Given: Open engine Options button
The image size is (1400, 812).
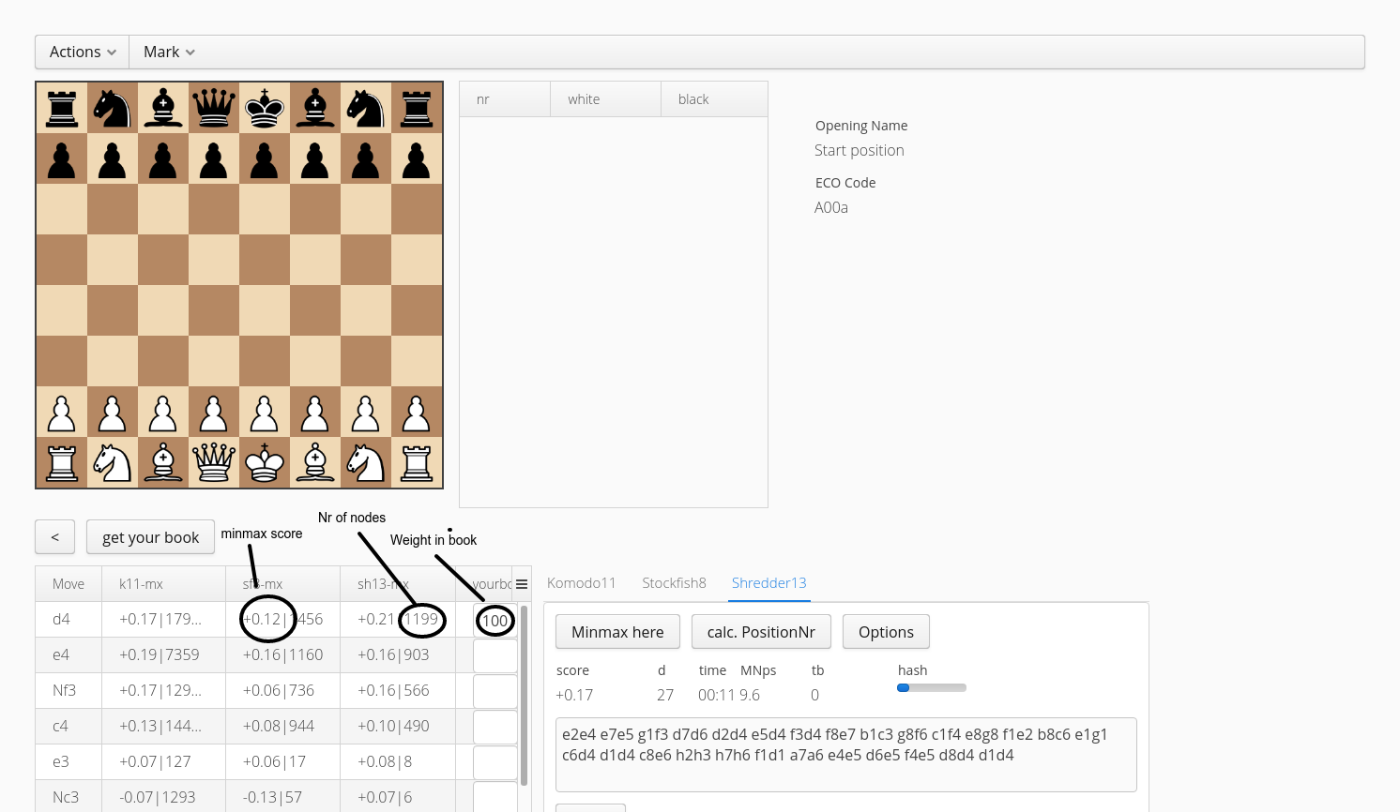Looking at the screenshot, I should 886,632.
